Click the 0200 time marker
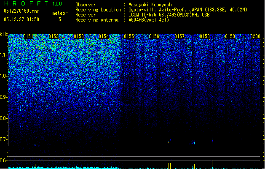Screen dimensions: 265x169 pyautogui.click(x=255, y=36)
